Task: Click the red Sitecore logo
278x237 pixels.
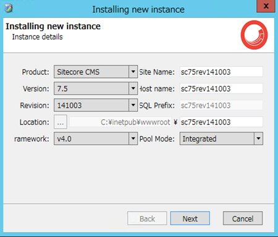Action: [254, 35]
